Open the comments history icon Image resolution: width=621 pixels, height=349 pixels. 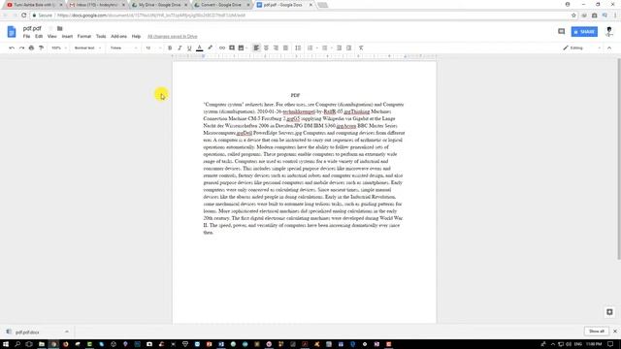click(561, 31)
